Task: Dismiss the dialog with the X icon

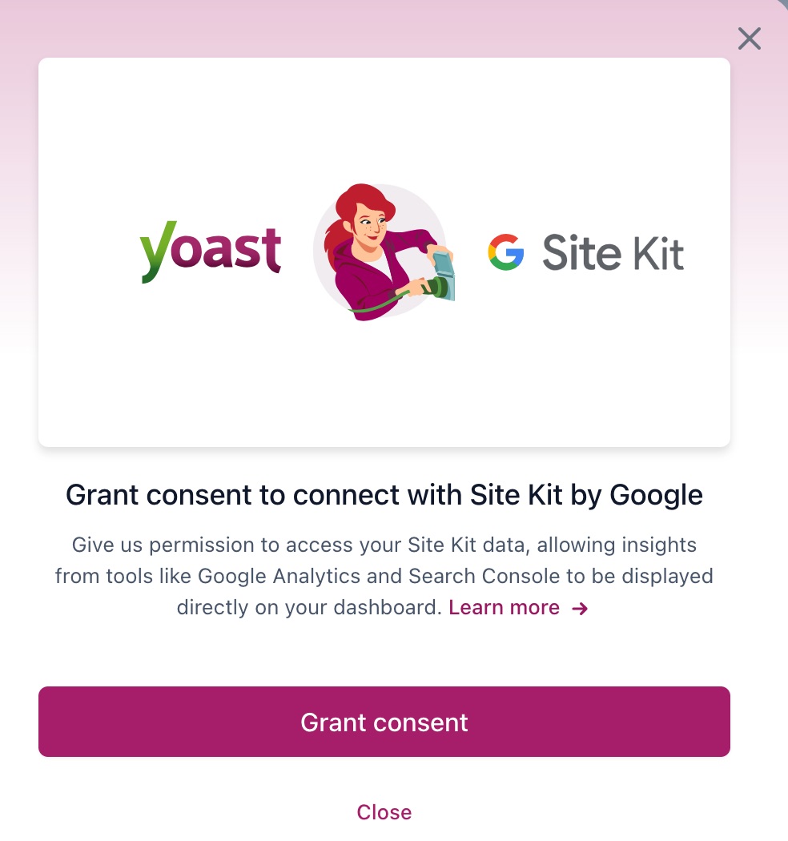Action: point(749,38)
